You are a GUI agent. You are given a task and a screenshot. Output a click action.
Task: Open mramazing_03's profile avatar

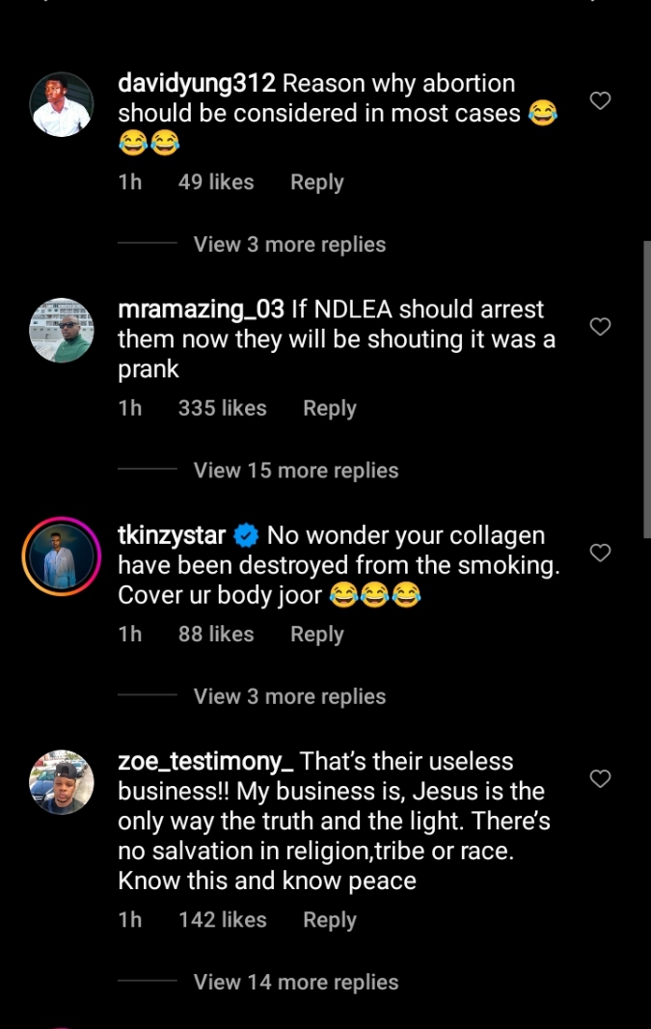click(x=62, y=330)
